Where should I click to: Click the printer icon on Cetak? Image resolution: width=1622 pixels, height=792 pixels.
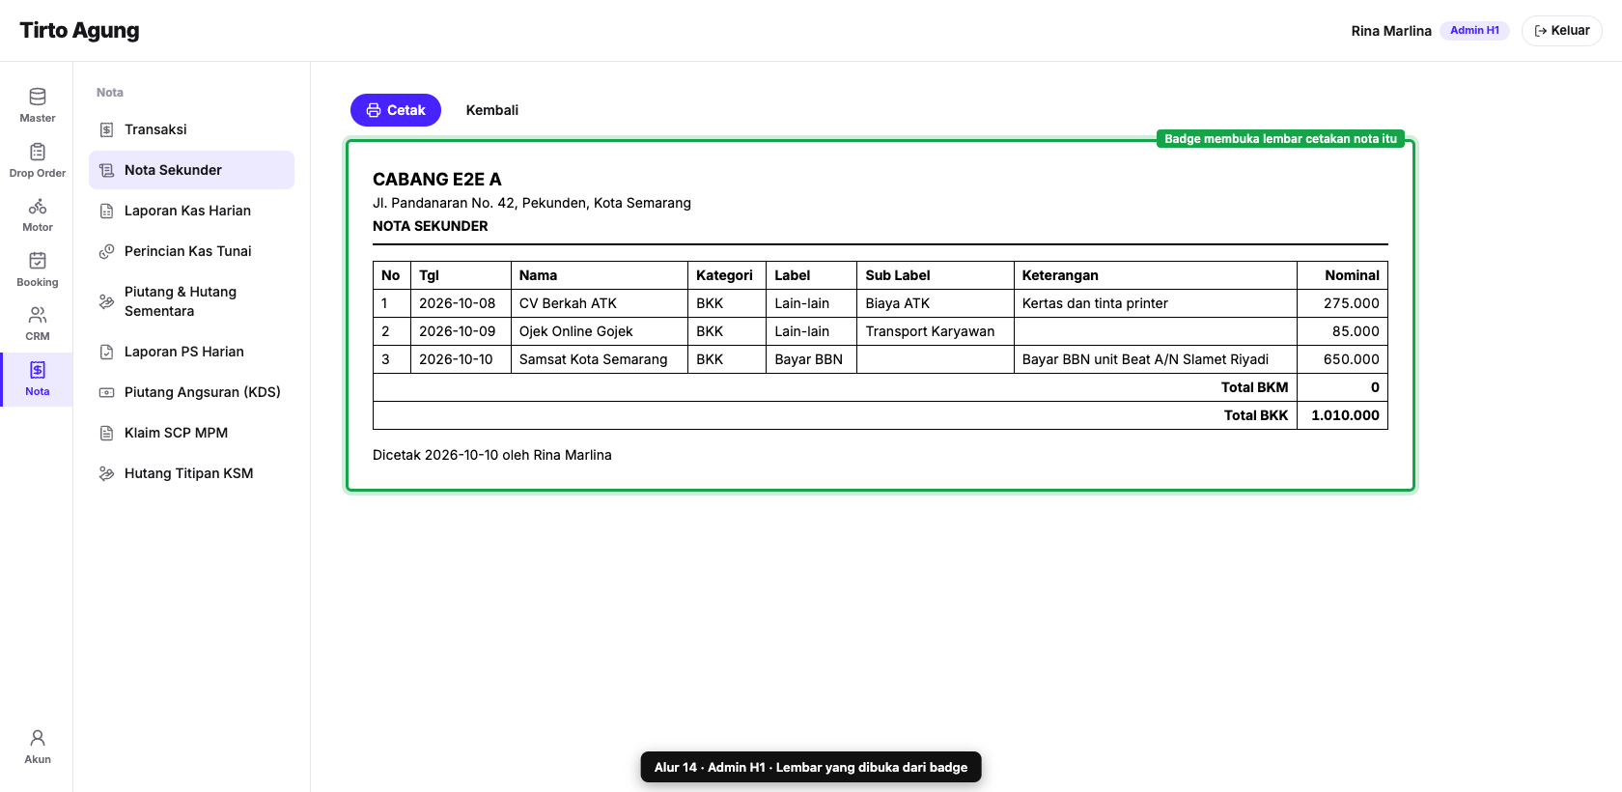coord(374,110)
